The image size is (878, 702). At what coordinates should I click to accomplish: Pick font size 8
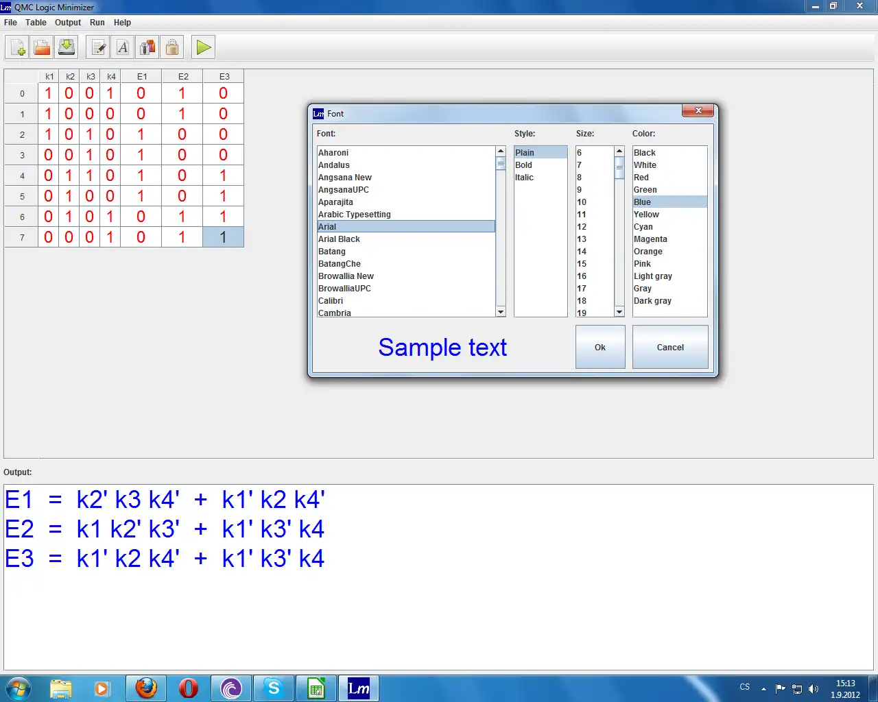tap(595, 178)
